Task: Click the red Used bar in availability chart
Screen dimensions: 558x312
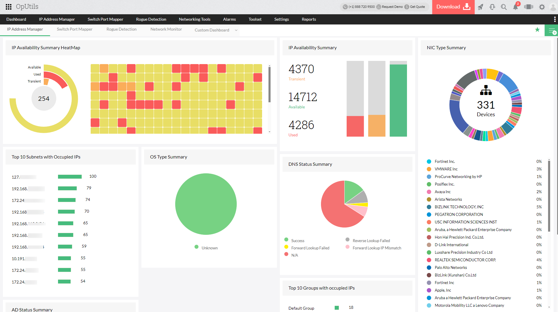Action: tap(355, 126)
